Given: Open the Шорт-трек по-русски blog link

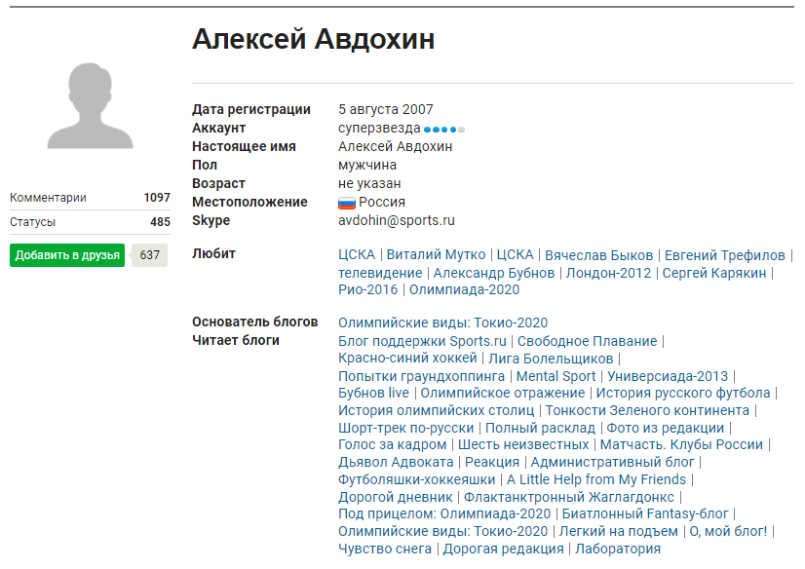Looking at the screenshot, I should pyautogui.click(x=406, y=428).
